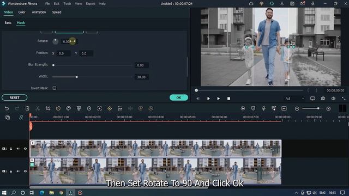Take a snapshot with camera icon
This screenshot has width=349, height=196.
323,99
